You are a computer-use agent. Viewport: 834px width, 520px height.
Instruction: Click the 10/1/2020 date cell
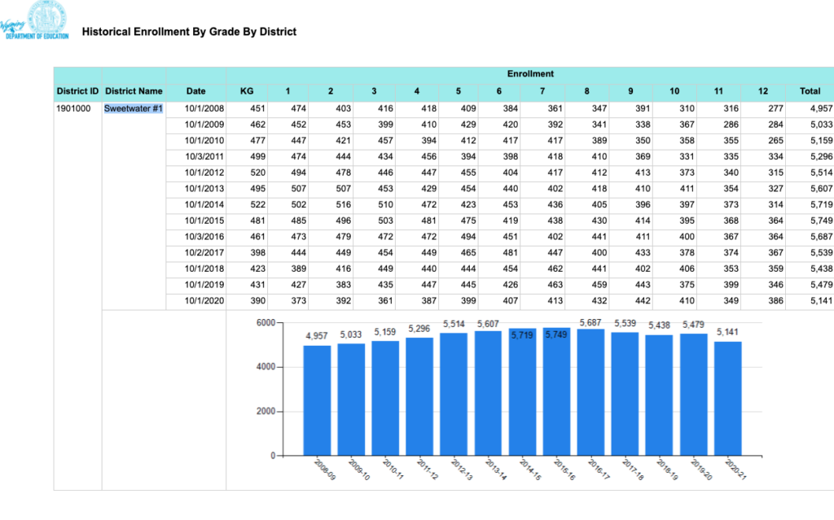click(204, 300)
